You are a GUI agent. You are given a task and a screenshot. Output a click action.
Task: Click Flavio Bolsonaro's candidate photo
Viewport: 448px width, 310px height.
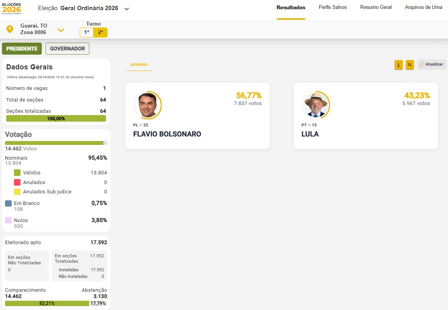(x=148, y=105)
